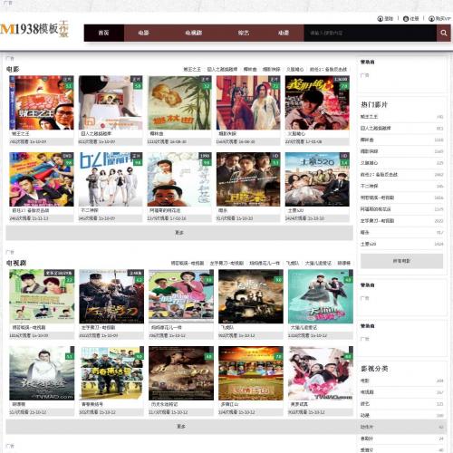The width and height of the screenshot is (453, 453).
Task: Click the 登陆 login user icon
Action: [381, 19]
